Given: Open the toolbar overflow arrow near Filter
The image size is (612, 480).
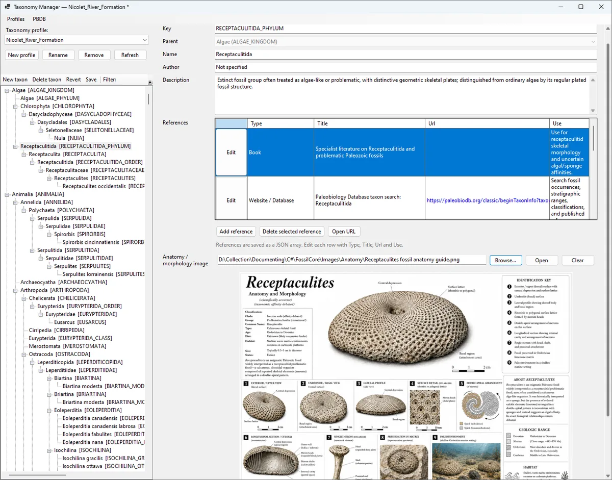Looking at the screenshot, I should 150,82.
